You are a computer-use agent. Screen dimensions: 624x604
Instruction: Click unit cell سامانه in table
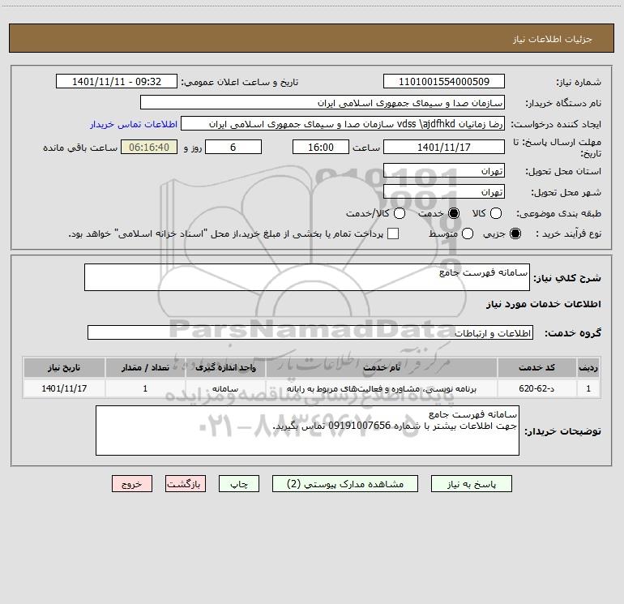(x=225, y=388)
